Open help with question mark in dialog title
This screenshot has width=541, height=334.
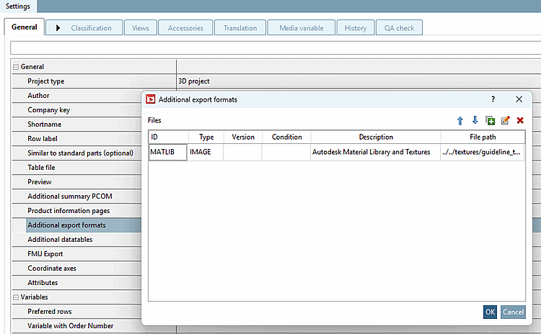tap(493, 99)
